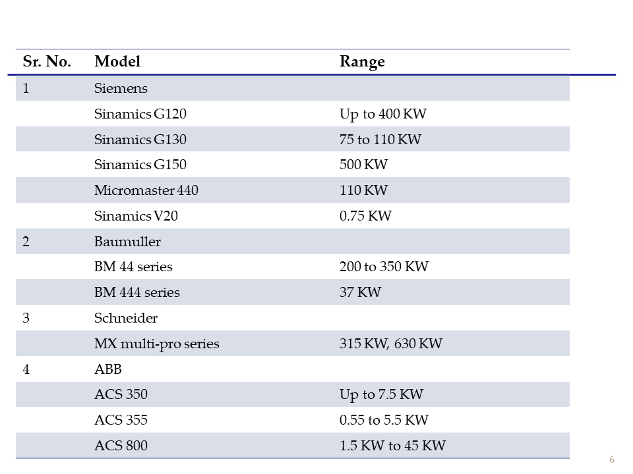Click the 'Model' column header
The image size is (633, 474).
[x=117, y=62]
